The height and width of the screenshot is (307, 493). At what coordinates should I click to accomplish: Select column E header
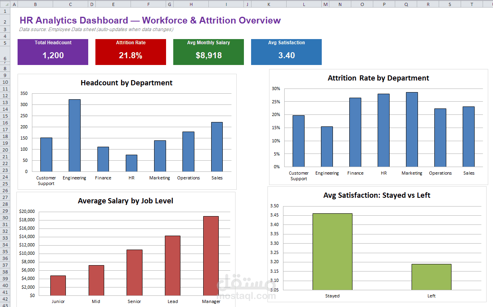[x=113, y=4]
